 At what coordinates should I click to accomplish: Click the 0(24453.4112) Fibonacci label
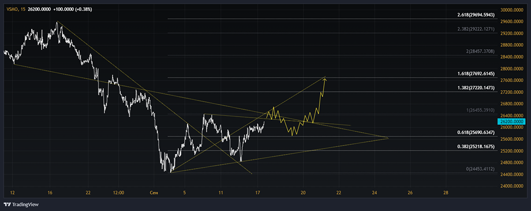pyautogui.click(x=480, y=168)
